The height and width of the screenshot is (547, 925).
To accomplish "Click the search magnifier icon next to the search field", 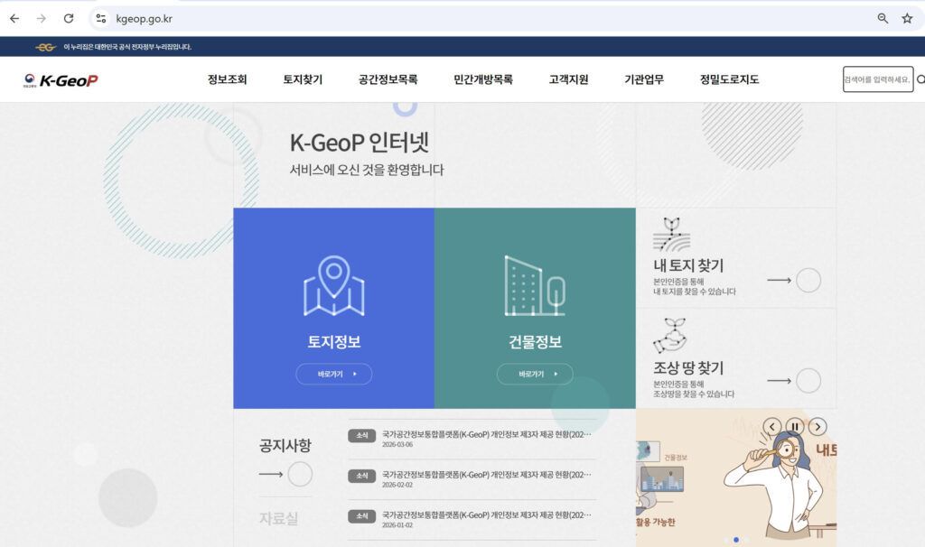I will (920, 79).
